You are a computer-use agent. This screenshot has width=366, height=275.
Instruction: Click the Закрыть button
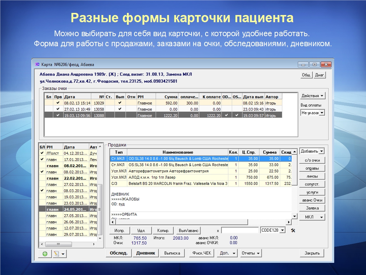click(312, 253)
